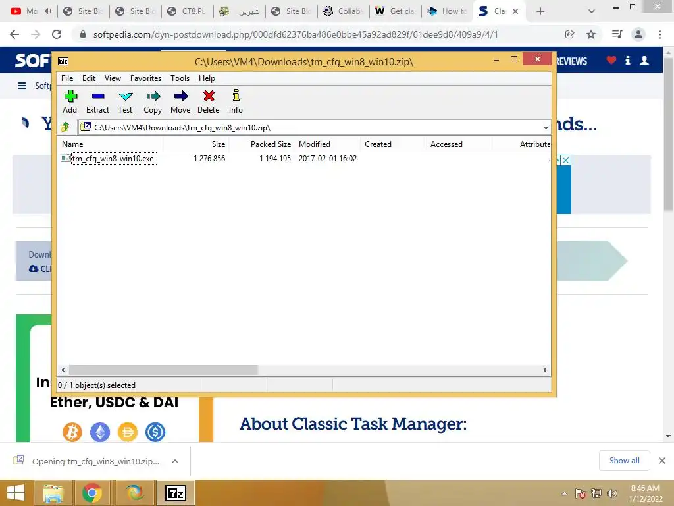Open Chrome three-dot menu

[x=660, y=34]
